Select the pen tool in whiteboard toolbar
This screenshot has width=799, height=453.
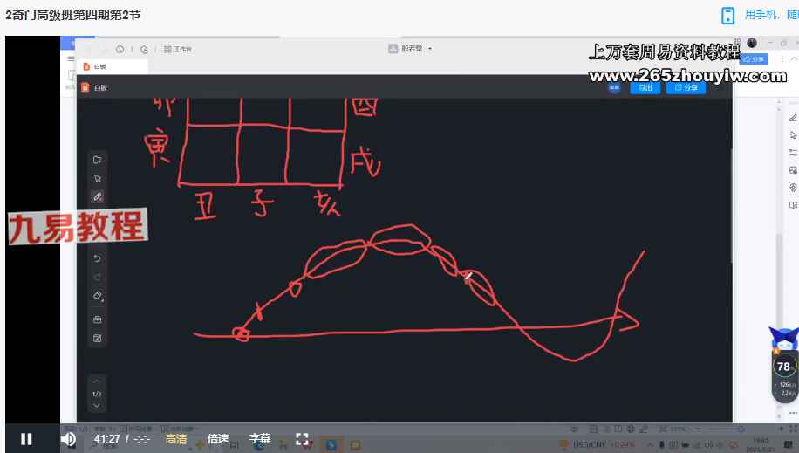coord(98,196)
